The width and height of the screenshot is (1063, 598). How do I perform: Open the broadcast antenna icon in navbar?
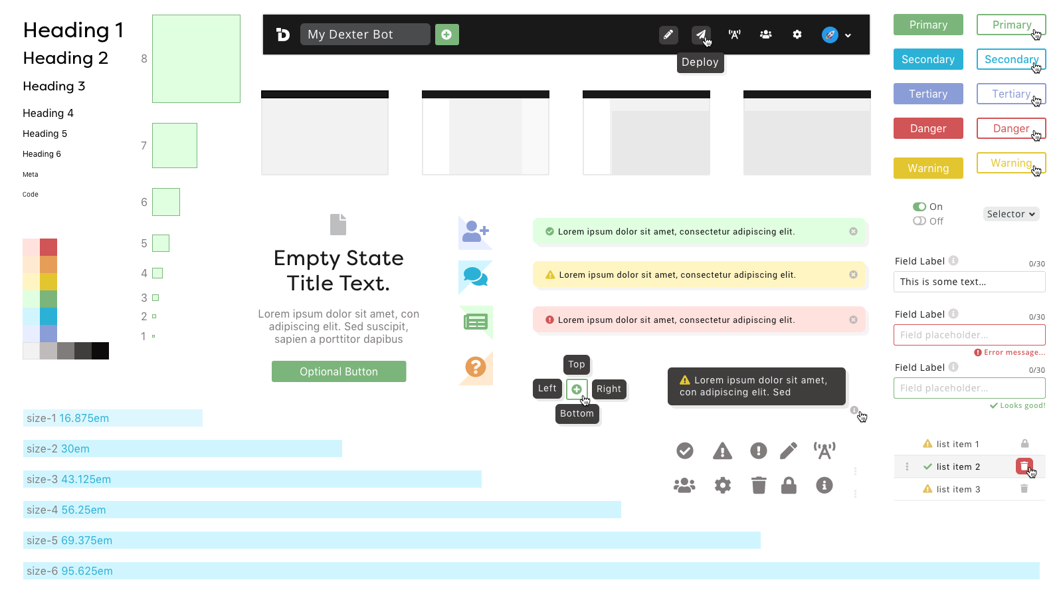[x=734, y=35]
